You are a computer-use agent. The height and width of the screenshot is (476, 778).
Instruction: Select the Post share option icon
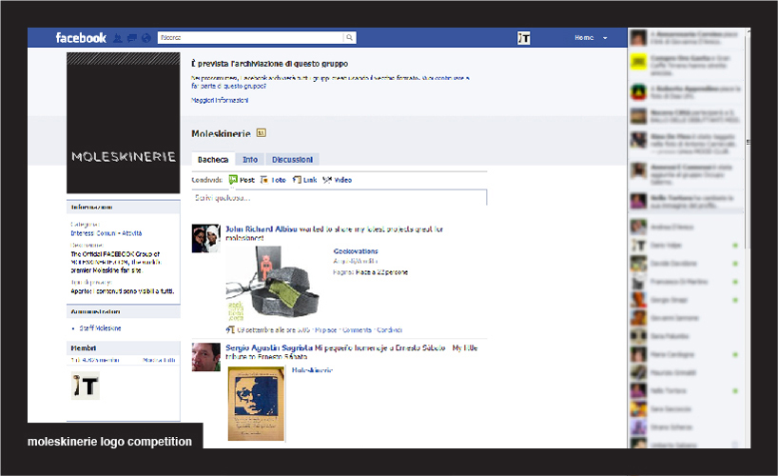(233, 179)
